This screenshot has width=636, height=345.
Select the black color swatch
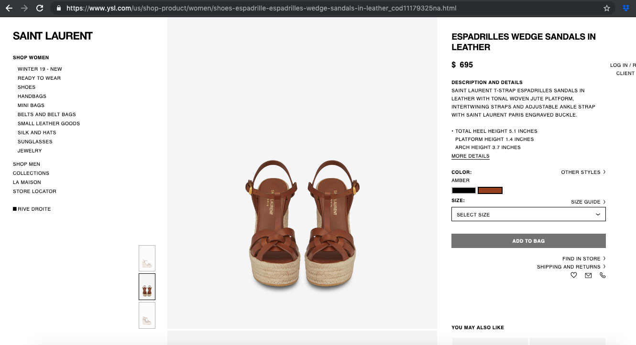[463, 191]
